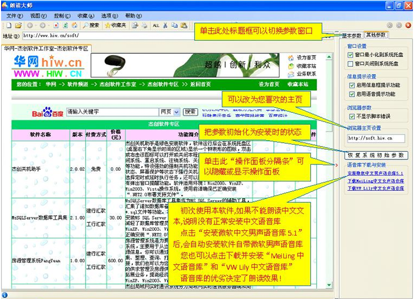Expand the 网页 dropdown beside Baidu search
This screenshot has width=414, height=299.
[x=176, y=112]
